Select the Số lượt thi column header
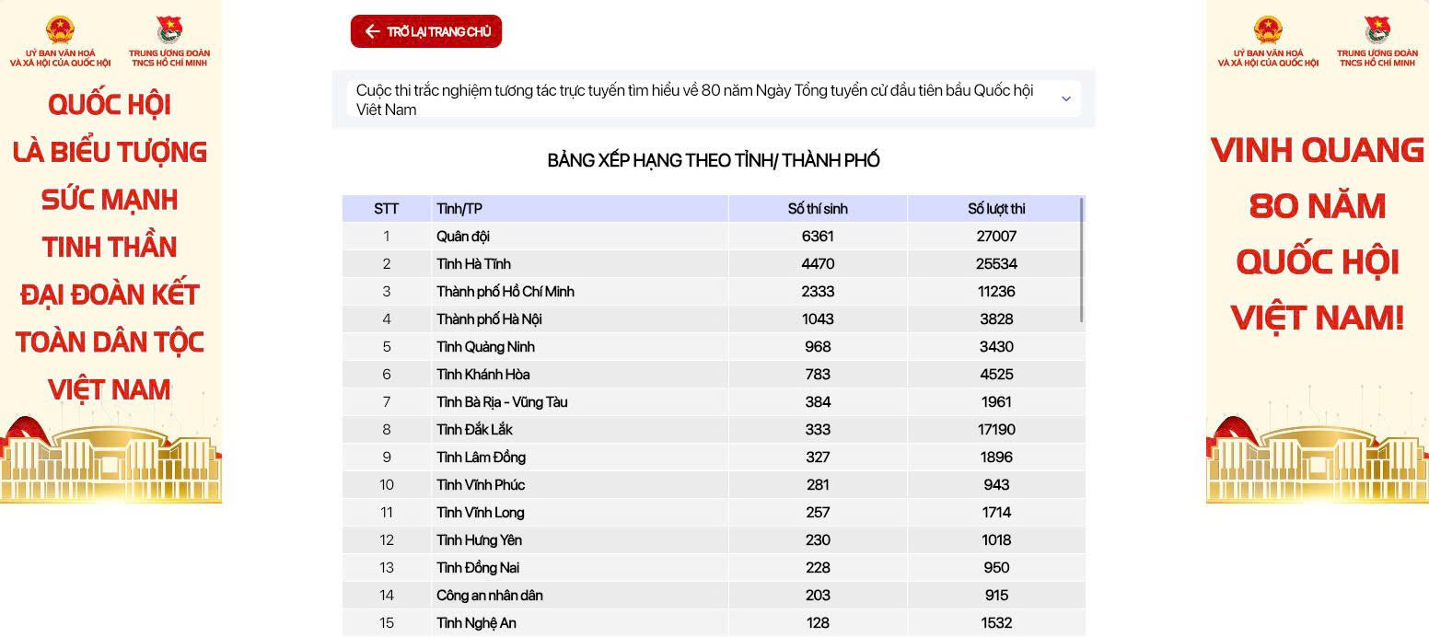The width and height of the screenshot is (1429, 637). 996,209
